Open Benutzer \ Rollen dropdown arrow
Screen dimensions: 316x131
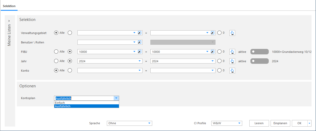tap(134, 42)
